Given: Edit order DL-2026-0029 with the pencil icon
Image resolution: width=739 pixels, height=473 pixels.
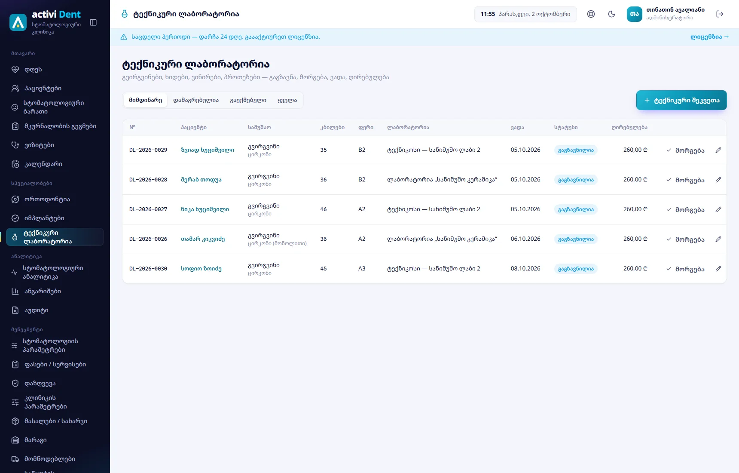Looking at the screenshot, I should point(718,150).
